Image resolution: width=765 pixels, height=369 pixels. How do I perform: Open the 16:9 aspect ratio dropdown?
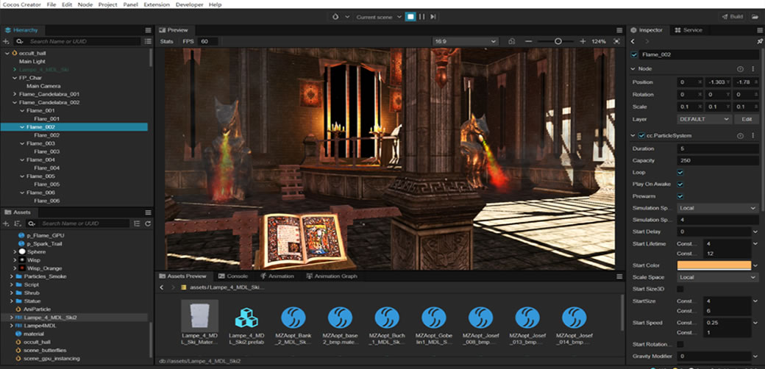point(465,41)
